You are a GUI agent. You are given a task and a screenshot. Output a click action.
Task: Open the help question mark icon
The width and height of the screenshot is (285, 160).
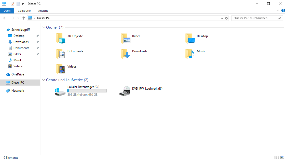pos(283,10)
